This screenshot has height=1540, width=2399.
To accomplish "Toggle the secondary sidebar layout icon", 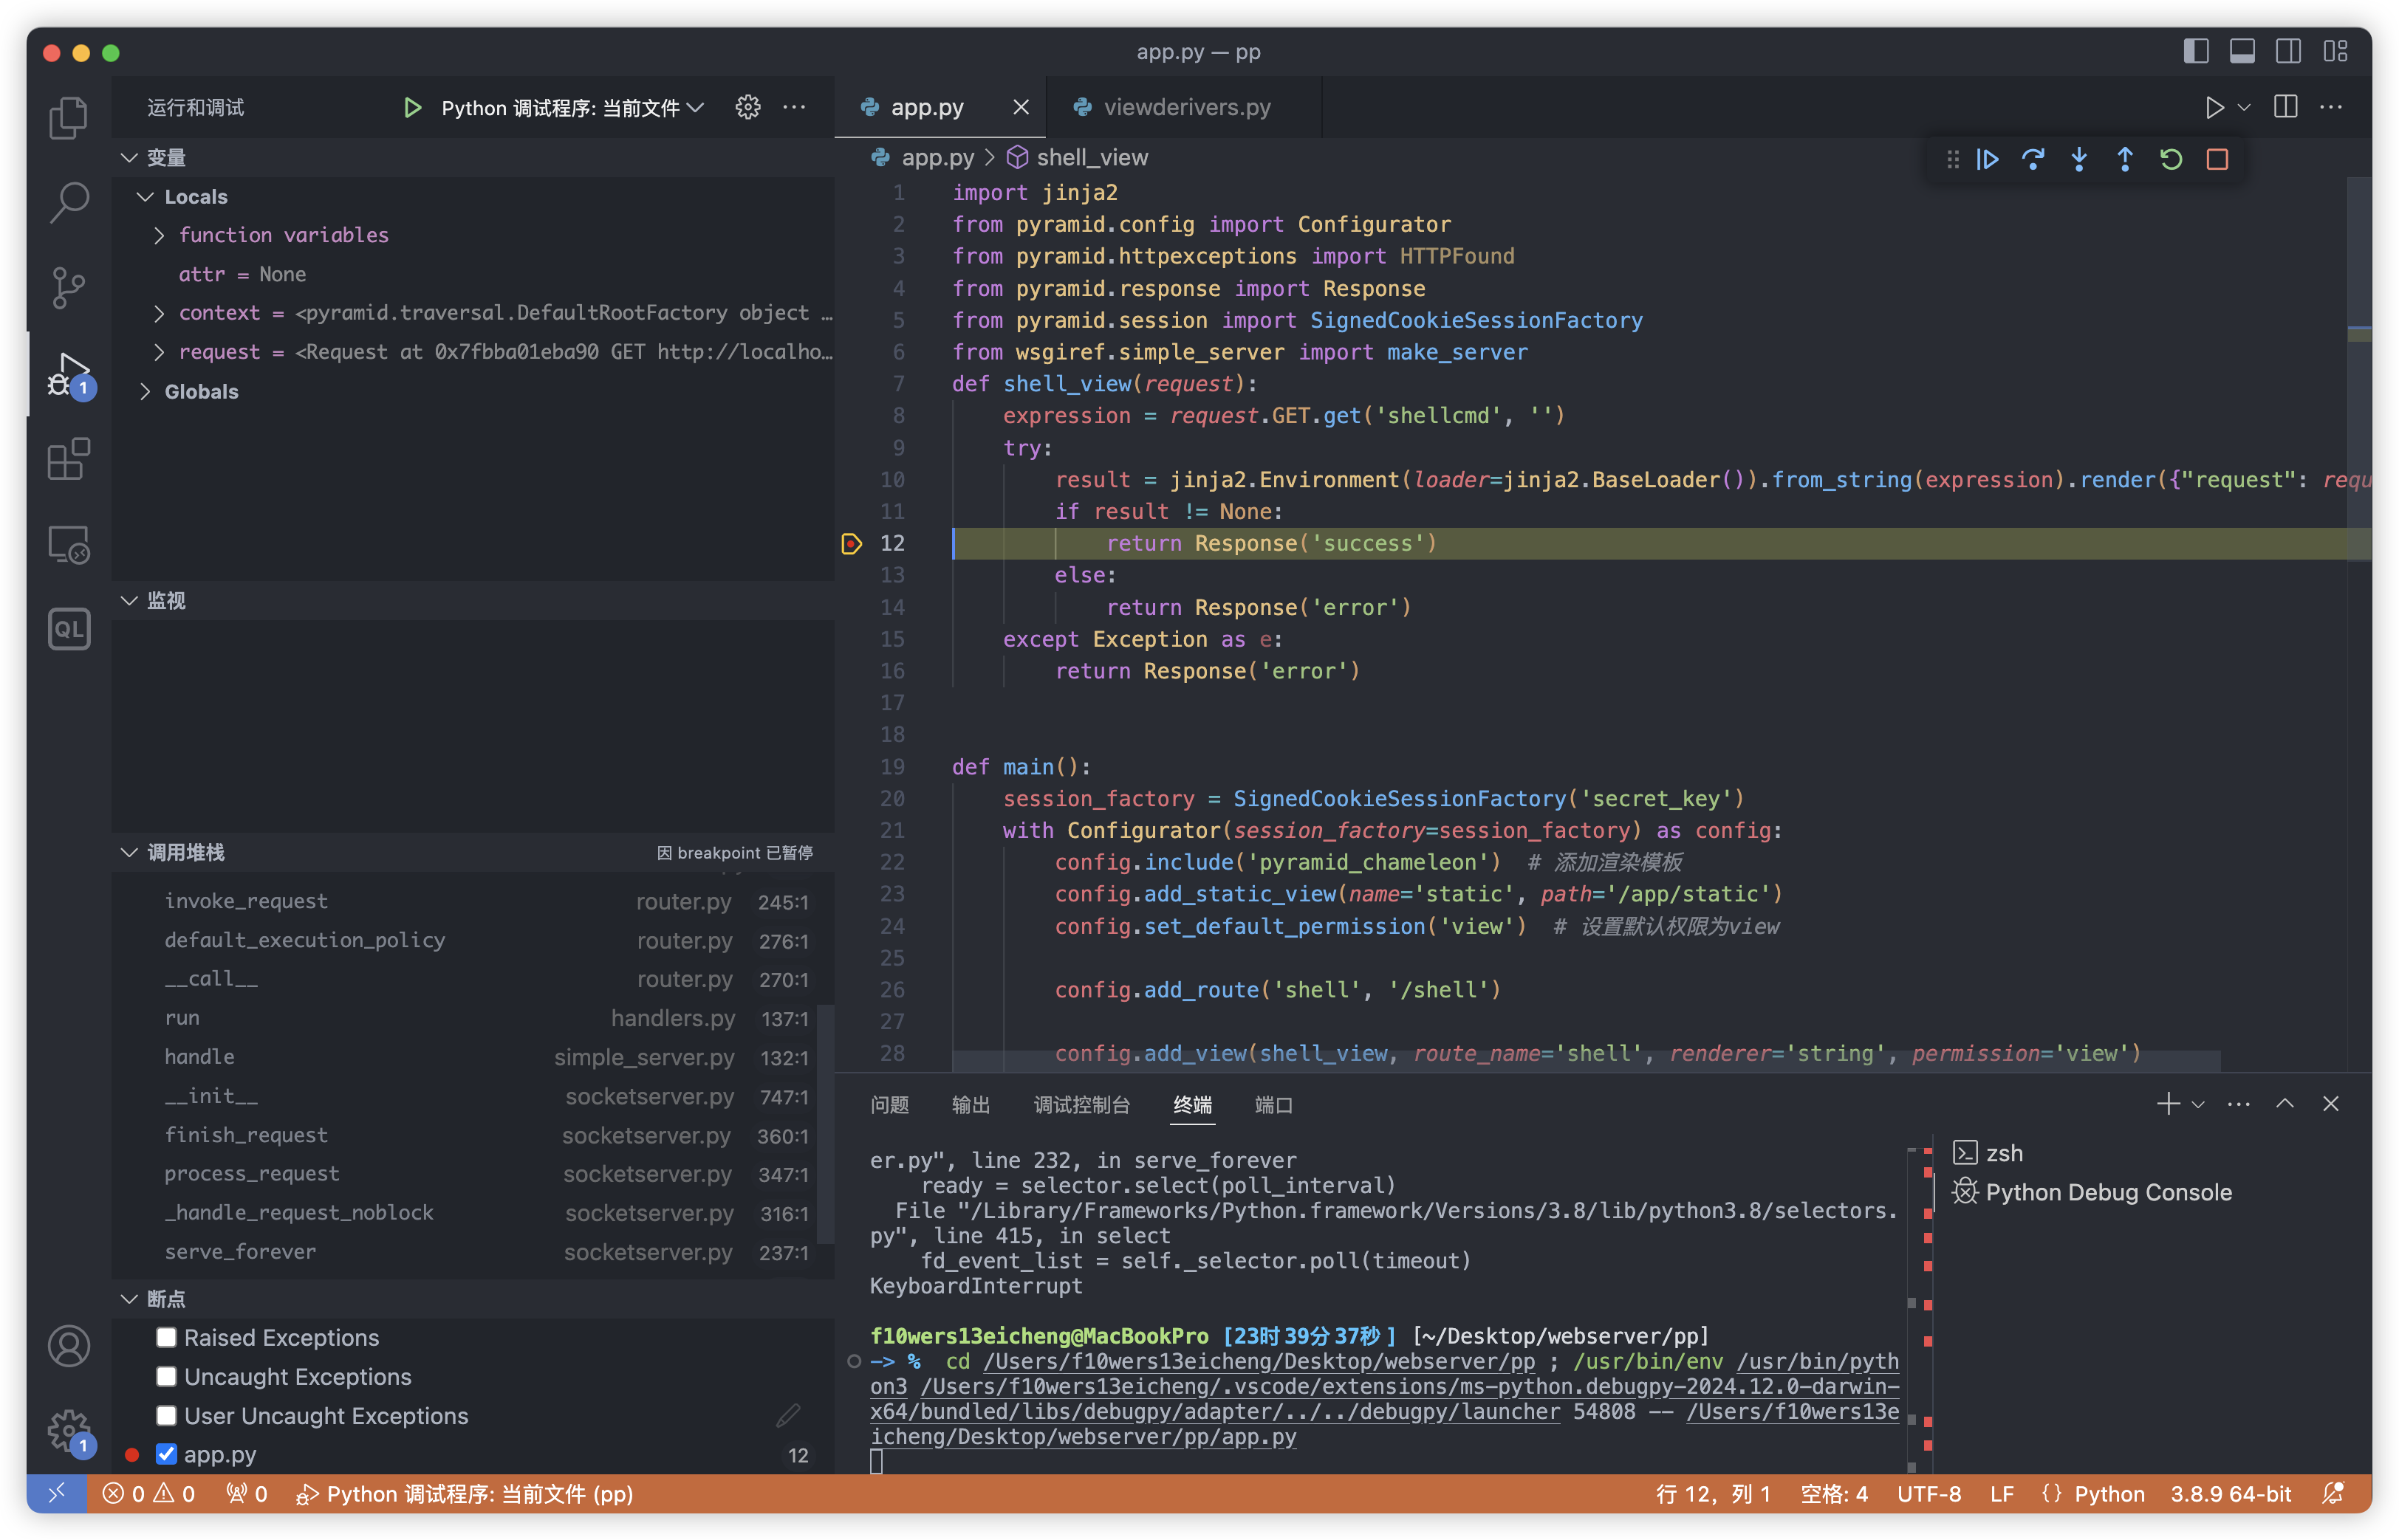I will (2288, 51).
